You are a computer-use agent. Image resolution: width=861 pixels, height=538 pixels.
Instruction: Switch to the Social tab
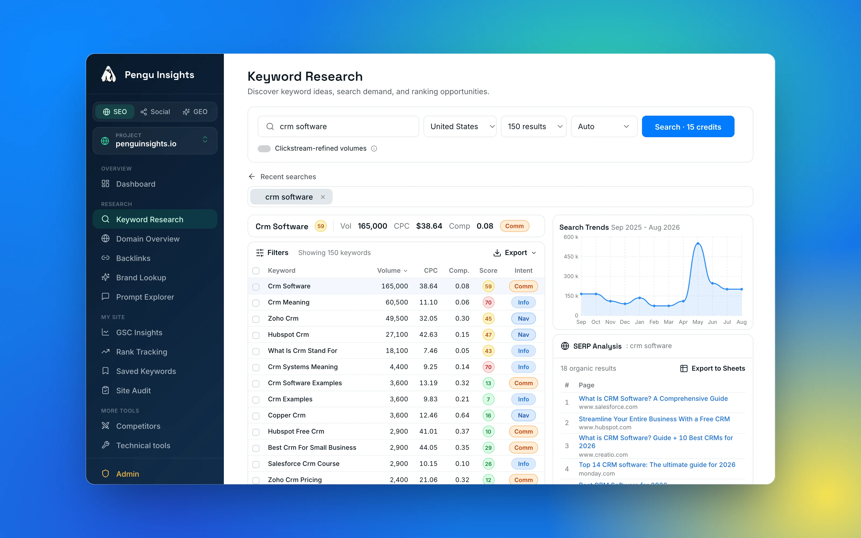click(155, 112)
